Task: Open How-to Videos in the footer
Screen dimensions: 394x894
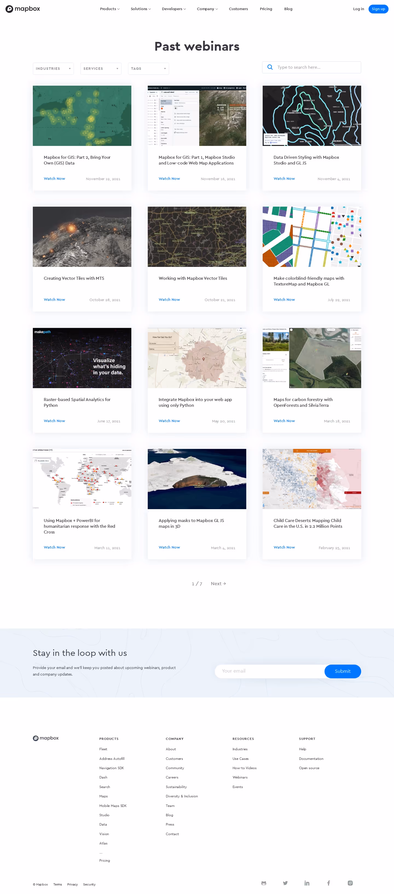Action: point(244,768)
